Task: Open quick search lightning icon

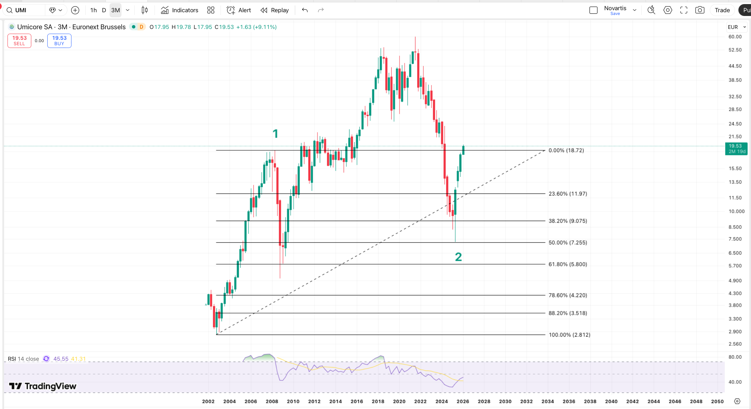Action: [651, 10]
